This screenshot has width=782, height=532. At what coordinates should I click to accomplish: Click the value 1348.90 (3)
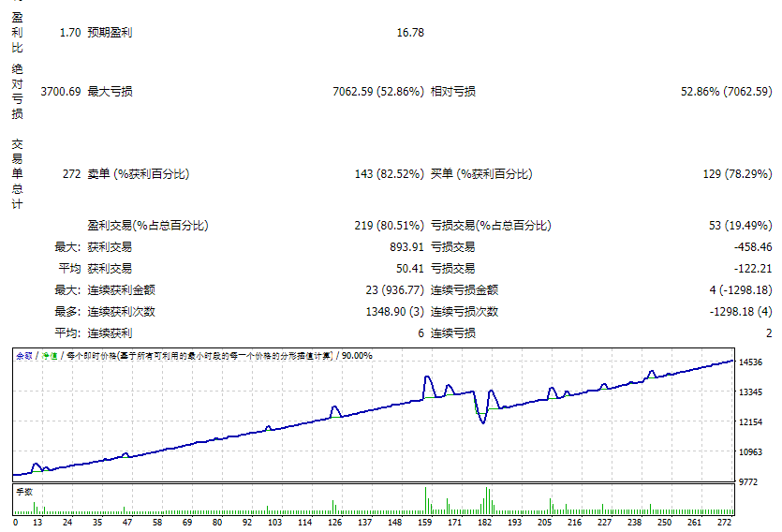[394, 312]
